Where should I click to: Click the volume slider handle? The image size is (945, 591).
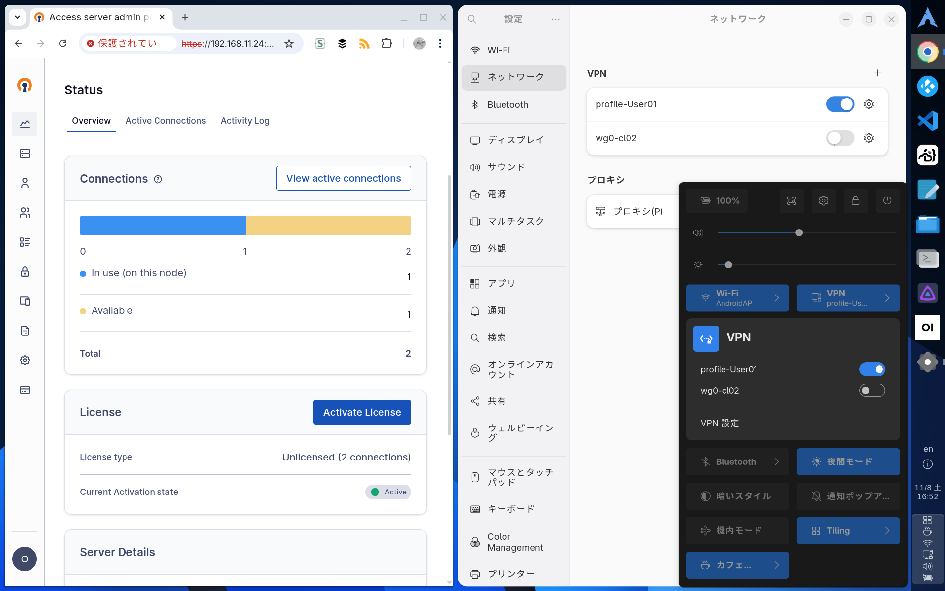[799, 232]
